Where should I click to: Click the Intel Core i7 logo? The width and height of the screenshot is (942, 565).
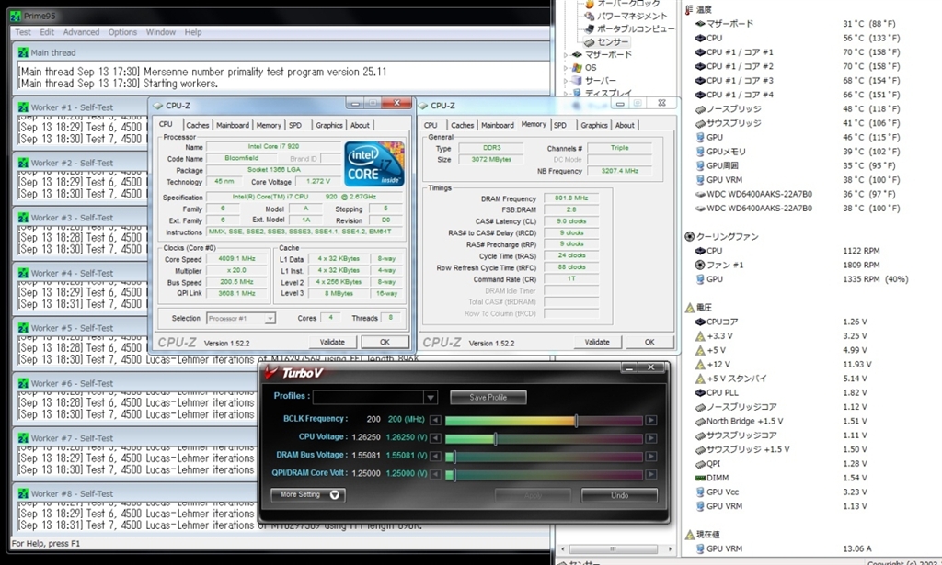coord(374,164)
